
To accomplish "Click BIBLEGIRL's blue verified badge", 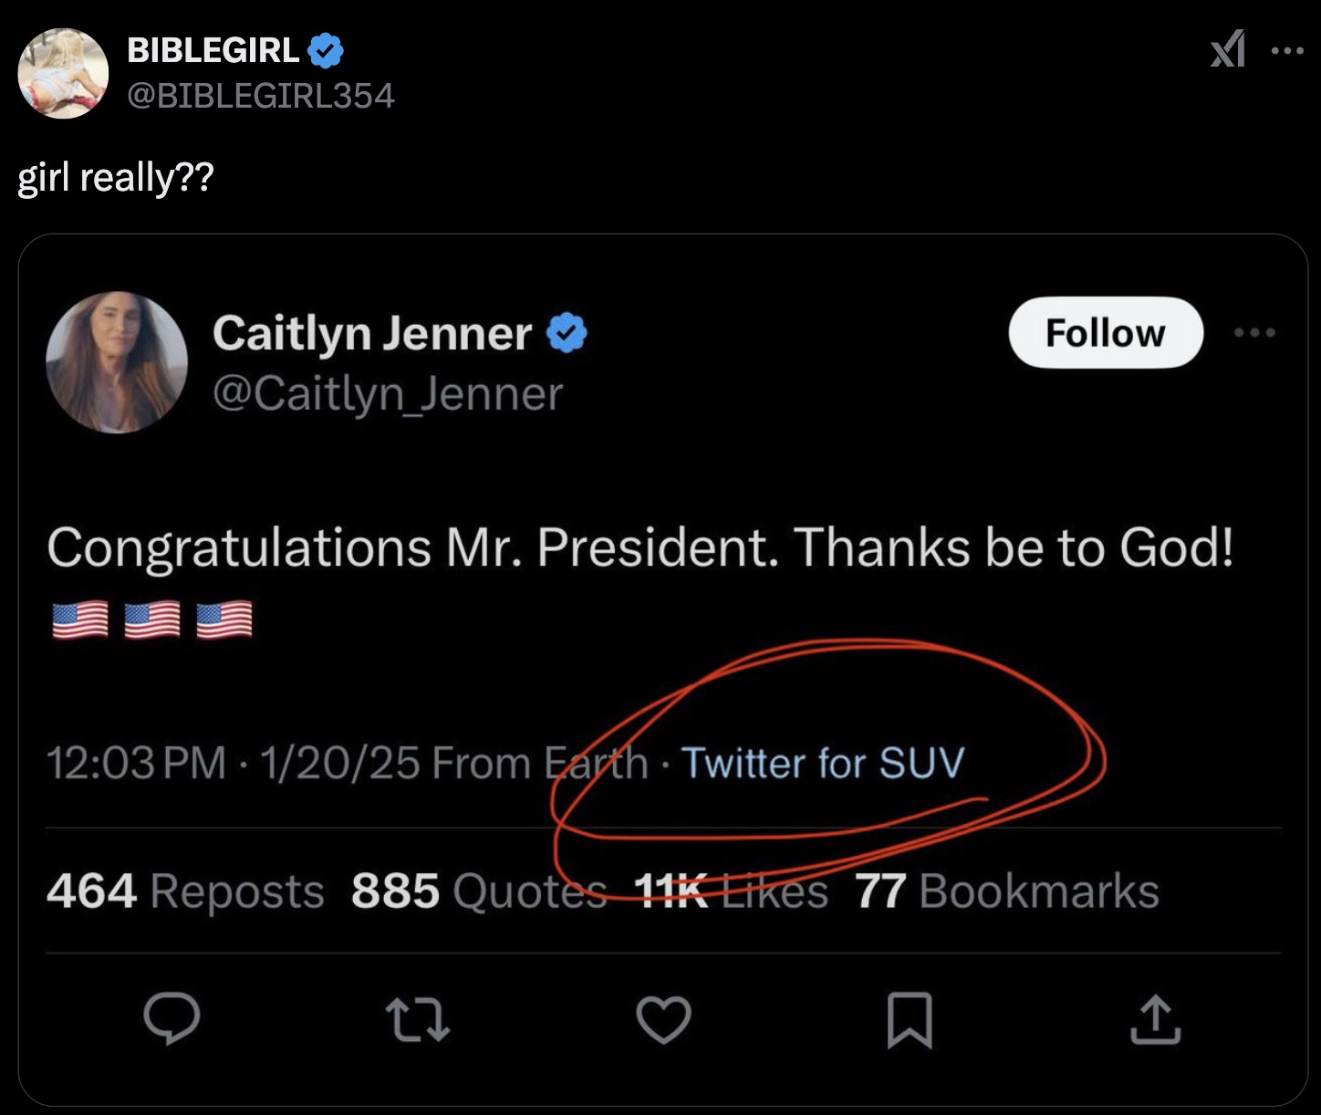I will (x=326, y=50).
